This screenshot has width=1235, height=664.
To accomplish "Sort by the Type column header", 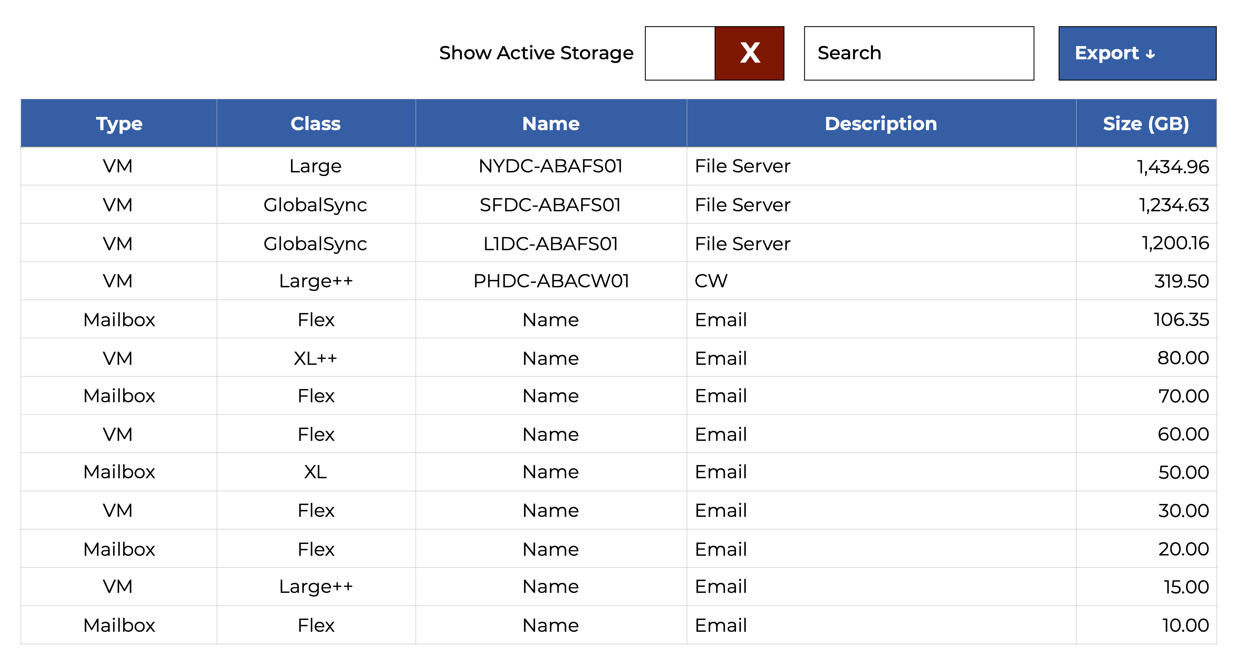I will tap(119, 124).
